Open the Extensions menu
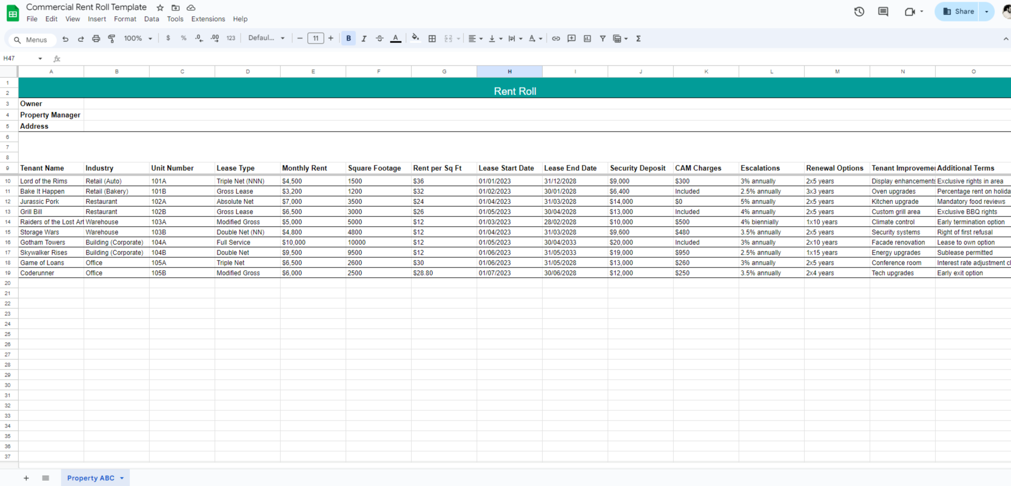 [208, 19]
